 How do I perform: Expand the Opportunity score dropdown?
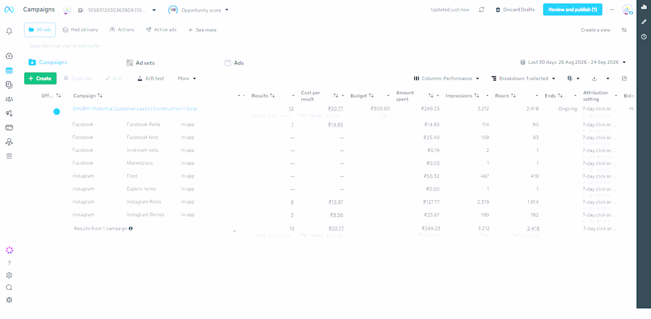198,10
